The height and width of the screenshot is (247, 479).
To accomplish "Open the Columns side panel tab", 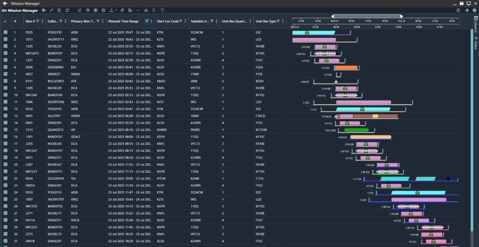I will (x=475, y=24).
